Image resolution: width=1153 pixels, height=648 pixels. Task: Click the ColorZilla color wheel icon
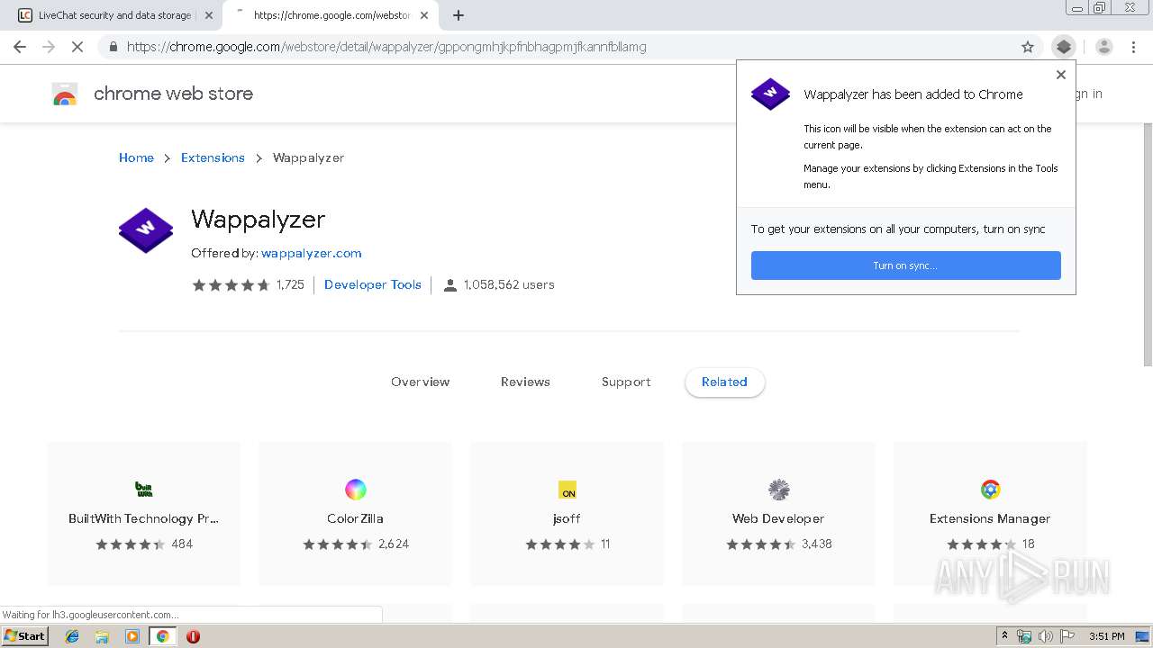click(356, 490)
